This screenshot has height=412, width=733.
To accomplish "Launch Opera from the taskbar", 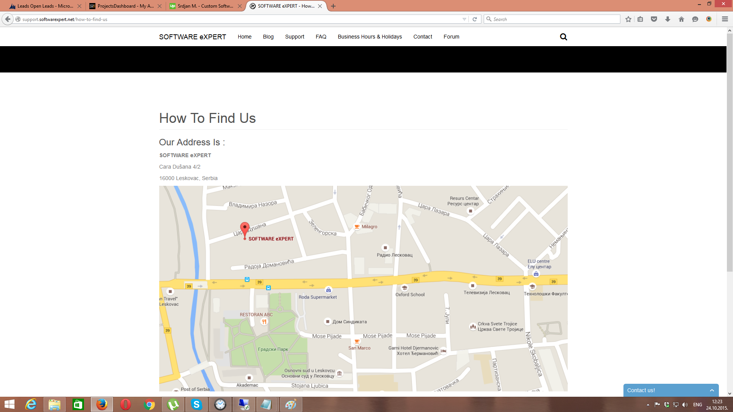I will coord(125,404).
